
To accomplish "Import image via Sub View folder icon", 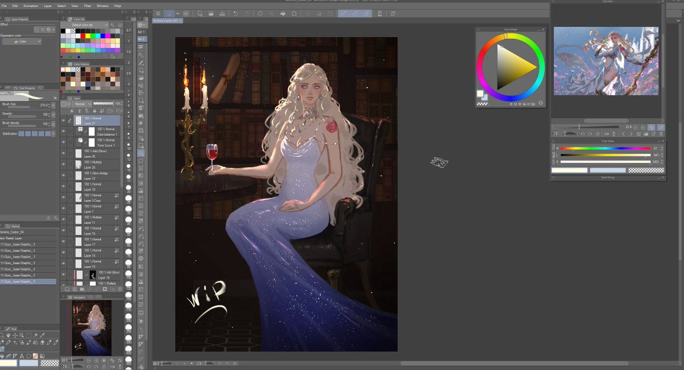I will pyautogui.click(x=646, y=134).
